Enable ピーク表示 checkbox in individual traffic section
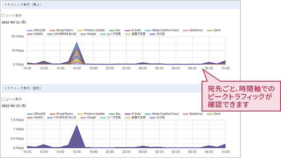Image resolution: width=281 pixels, height=158 pixels. coord(3,99)
